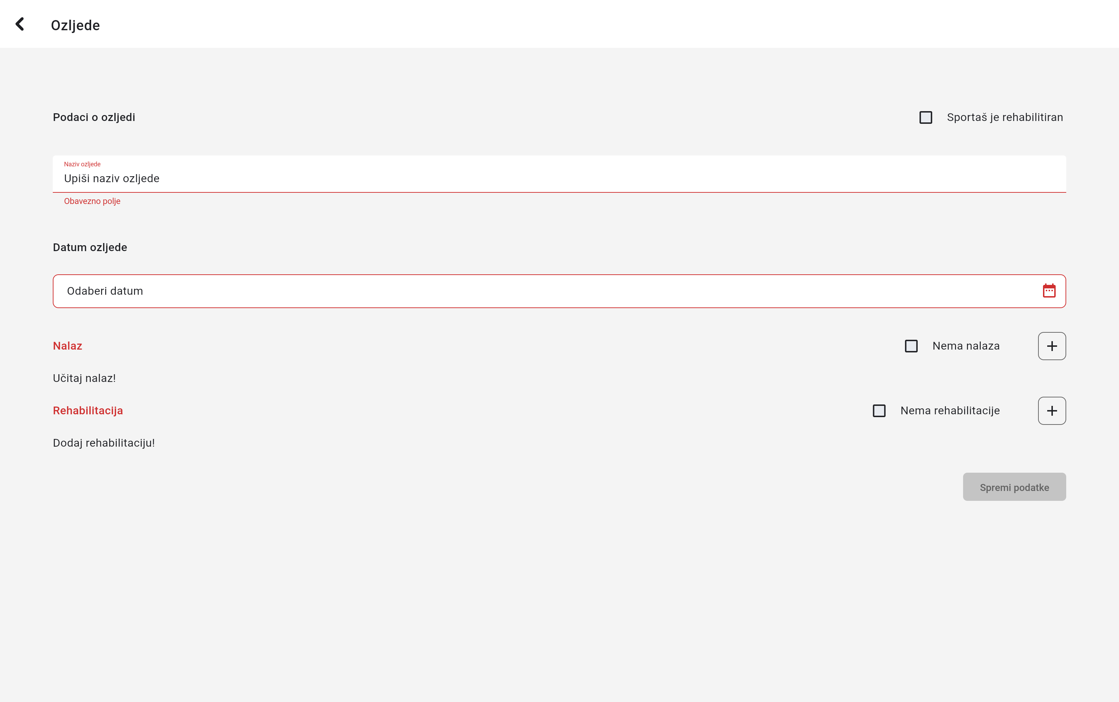This screenshot has height=702, width=1119.
Task: Click the 'Nema rehabilitacije' label text
Action: click(x=950, y=410)
